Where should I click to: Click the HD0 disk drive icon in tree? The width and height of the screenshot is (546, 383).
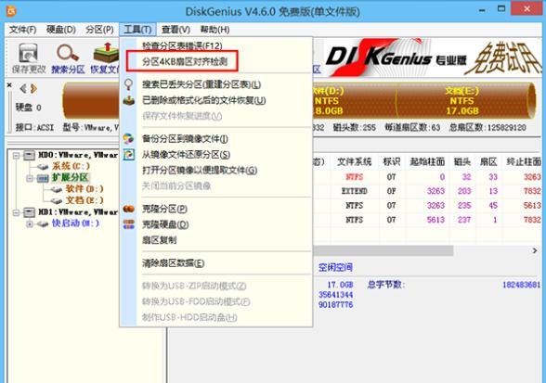coord(29,155)
